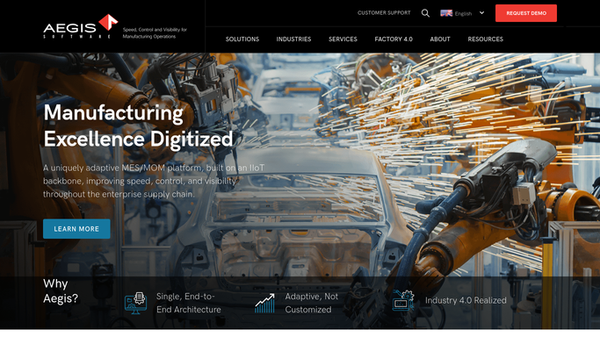
Task: Click the Request Demo button
Action: pyautogui.click(x=526, y=13)
